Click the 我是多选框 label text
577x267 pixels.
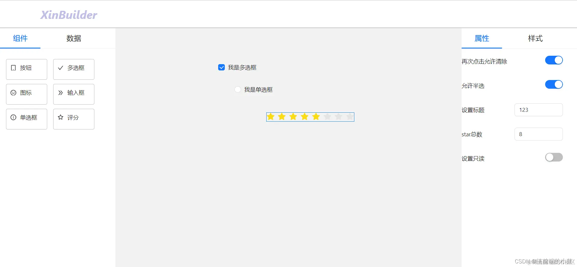pos(242,67)
